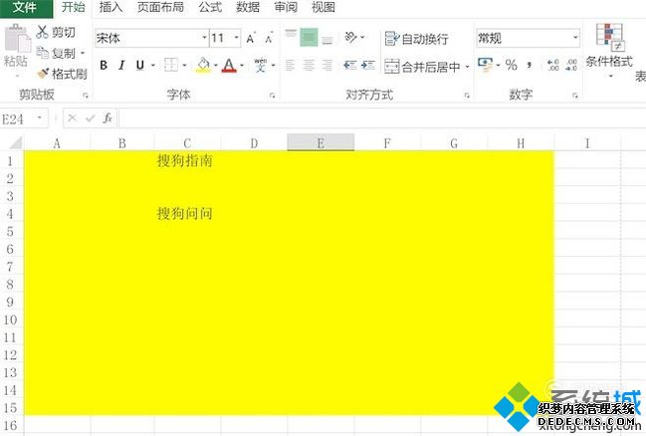646x436 pixels.
Task: Cancel formula entry with X icon
Action: click(x=73, y=118)
